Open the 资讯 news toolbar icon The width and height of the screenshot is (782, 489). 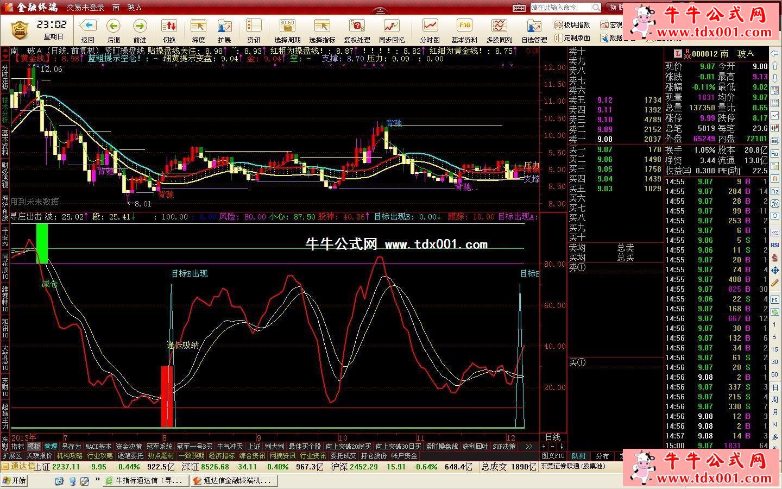click(x=254, y=26)
